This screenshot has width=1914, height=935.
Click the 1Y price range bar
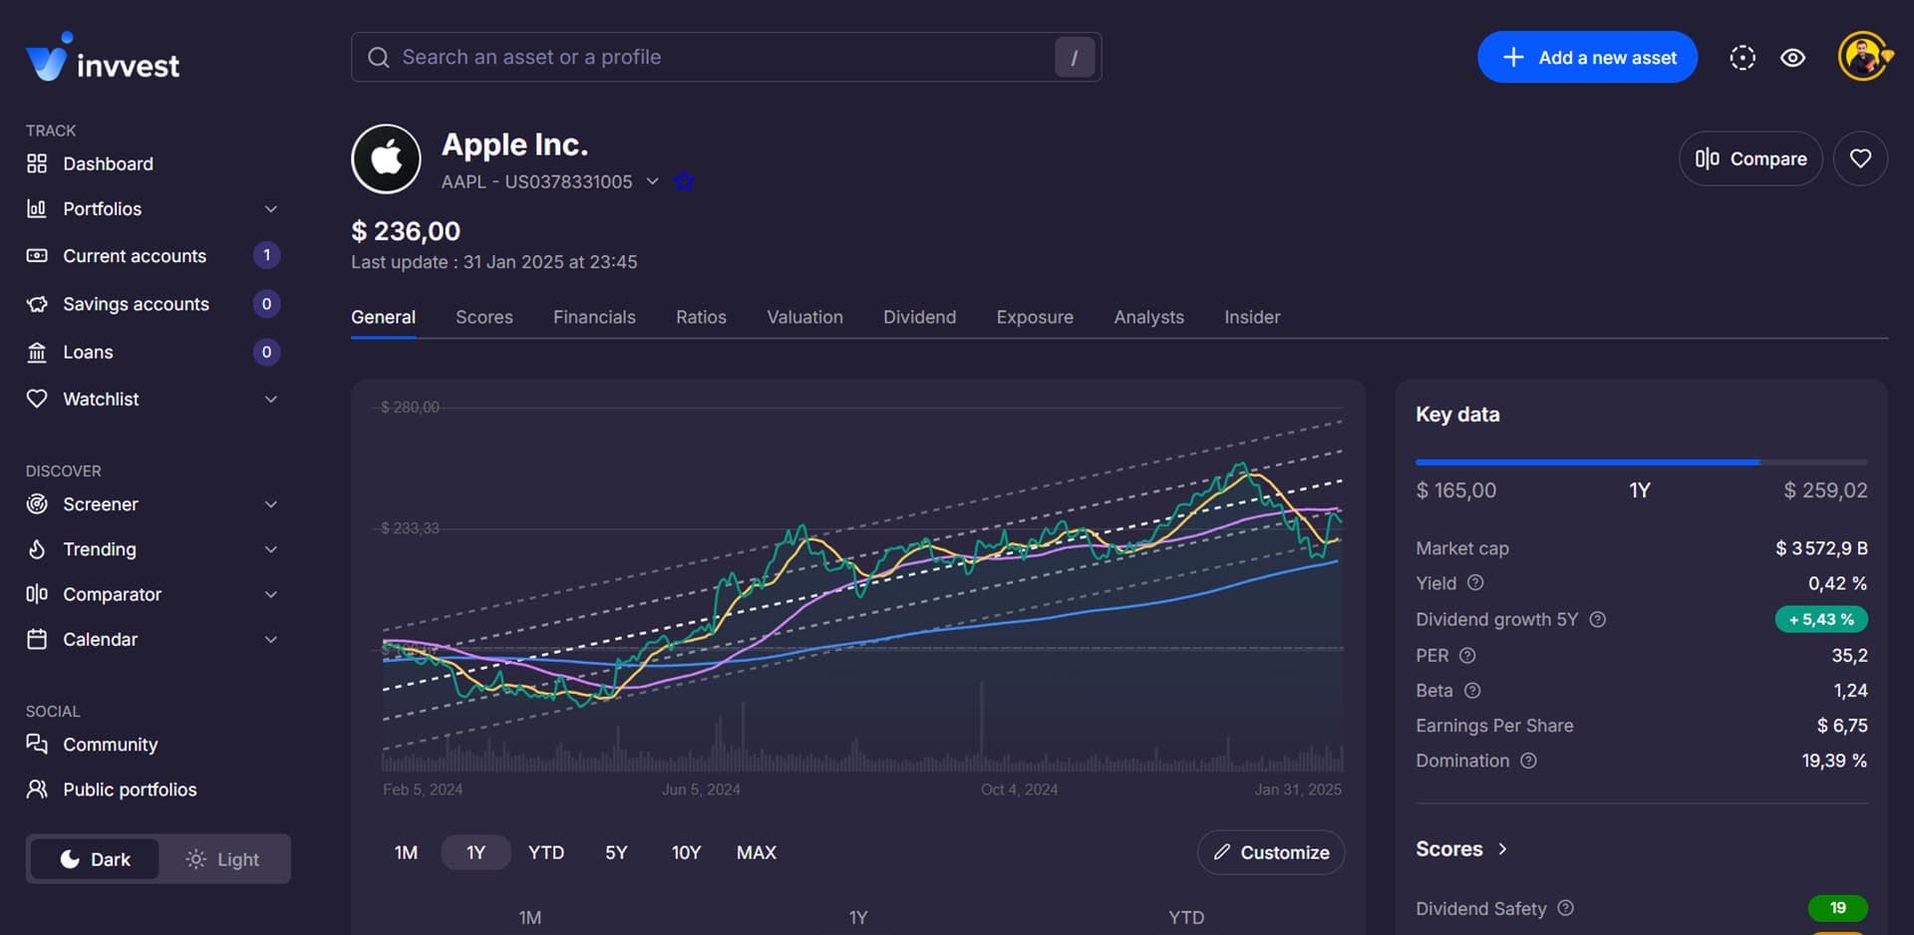pos(1641,463)
